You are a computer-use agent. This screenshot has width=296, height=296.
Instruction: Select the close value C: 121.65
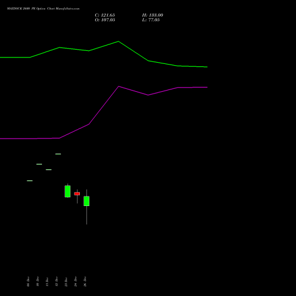click(105, 15)
